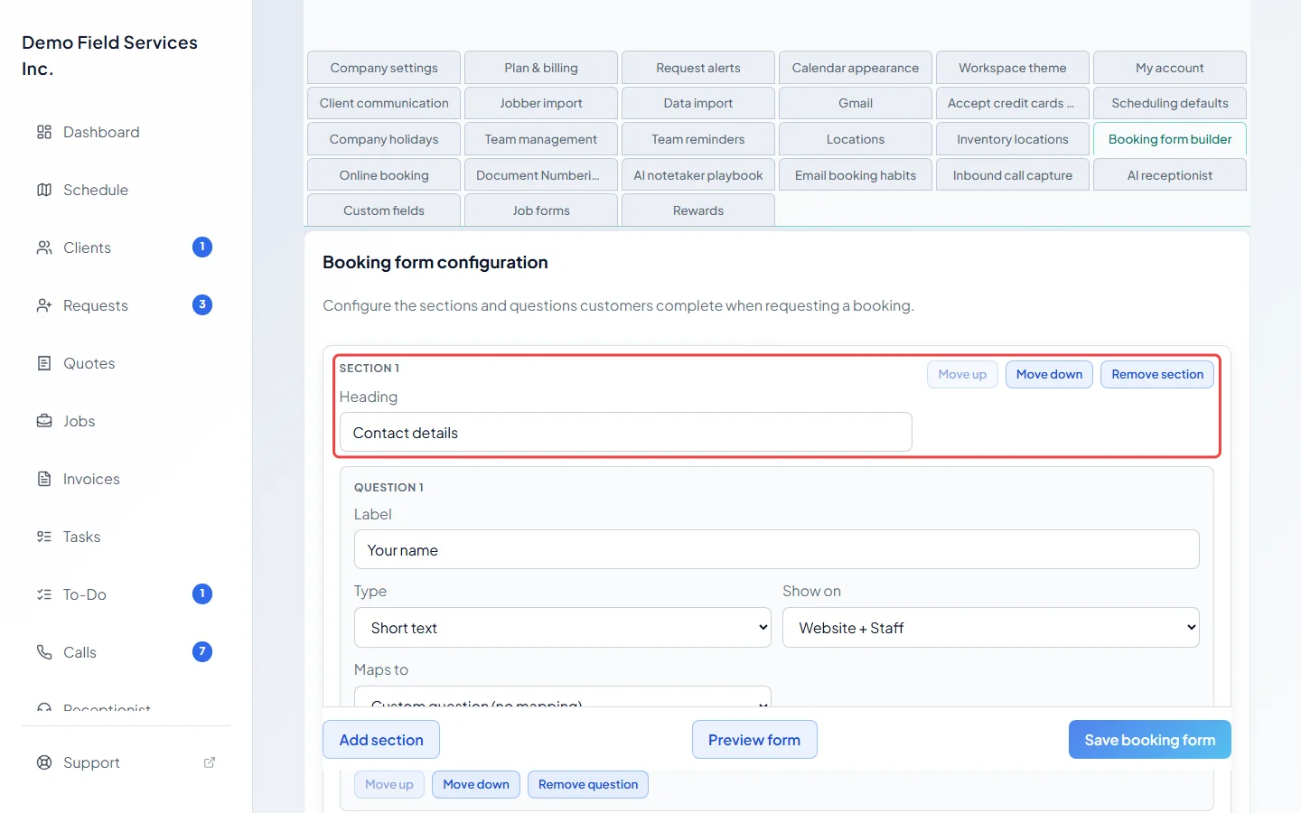The width and height of the screenshot is (1301, 813).
Task: Click the Tasks list icon
Action: click(x=44, y=537)
